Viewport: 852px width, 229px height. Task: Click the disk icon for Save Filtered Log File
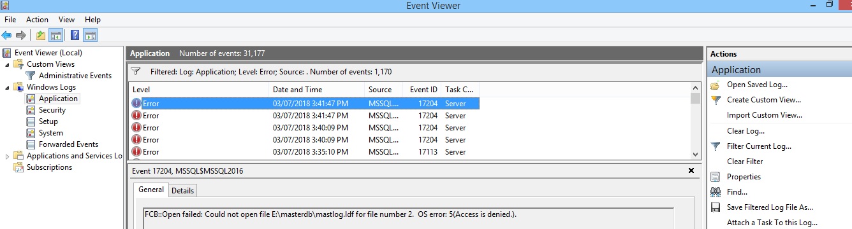[x=716, y=207]
